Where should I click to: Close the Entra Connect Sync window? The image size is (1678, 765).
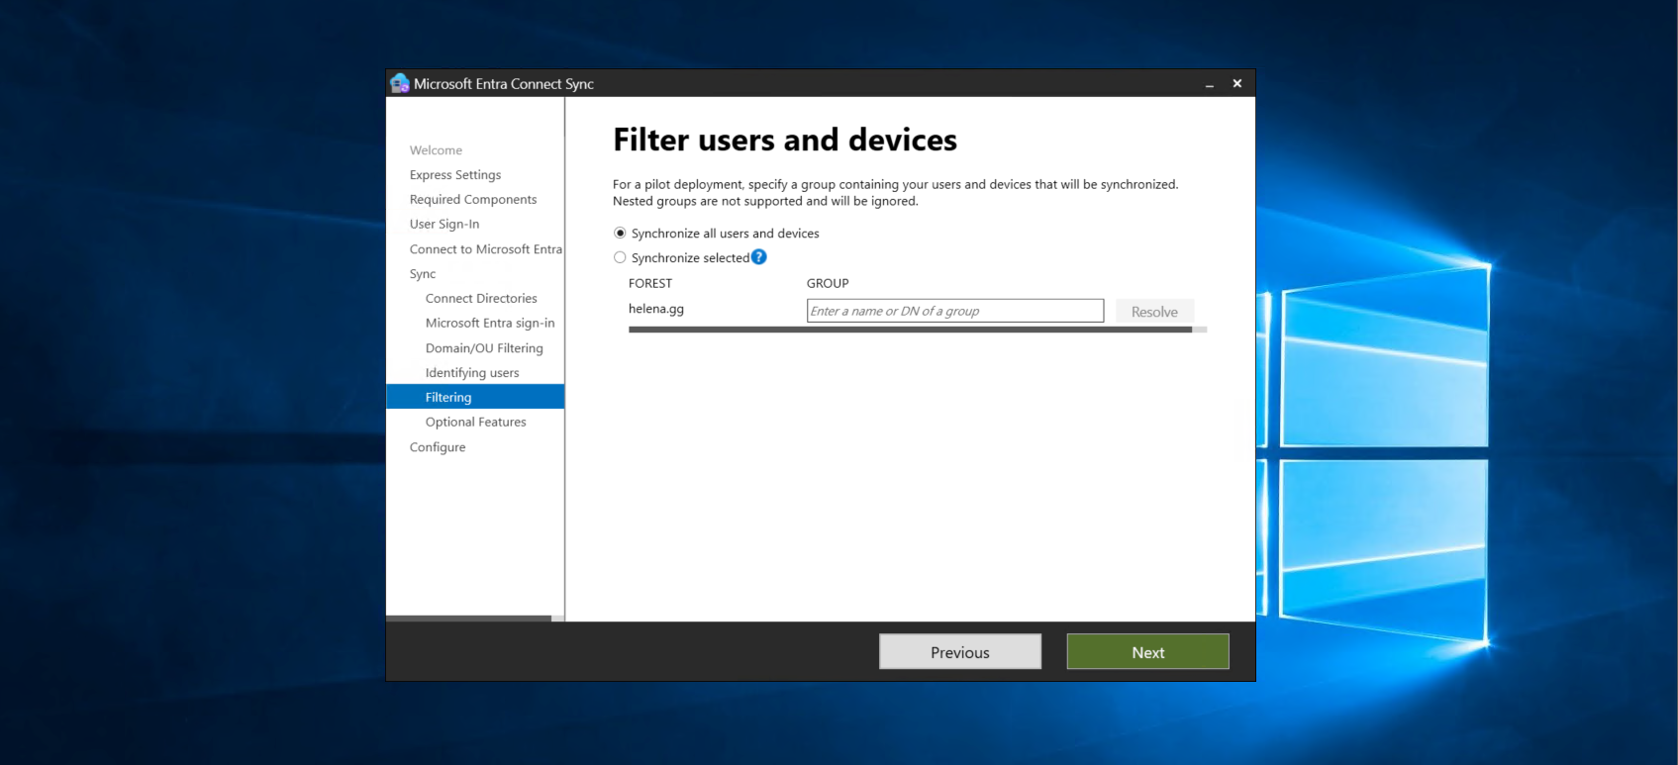tap(1236, 84)
